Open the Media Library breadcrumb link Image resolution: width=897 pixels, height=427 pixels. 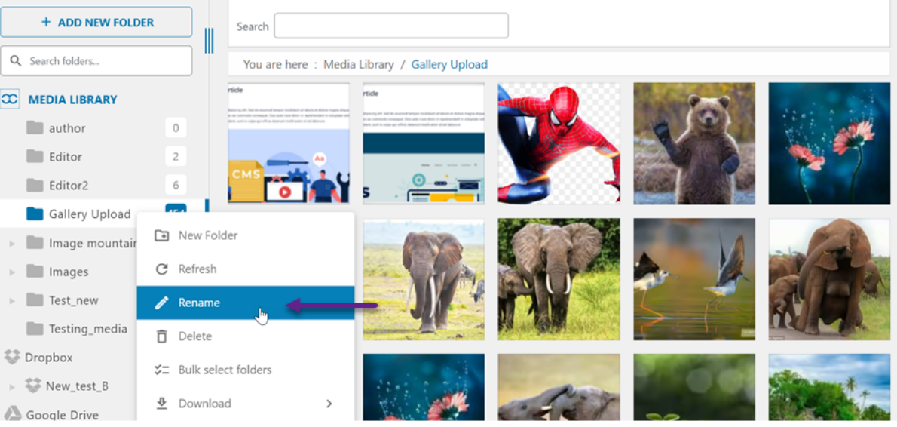pyautogui.click(x=359, y=65)
